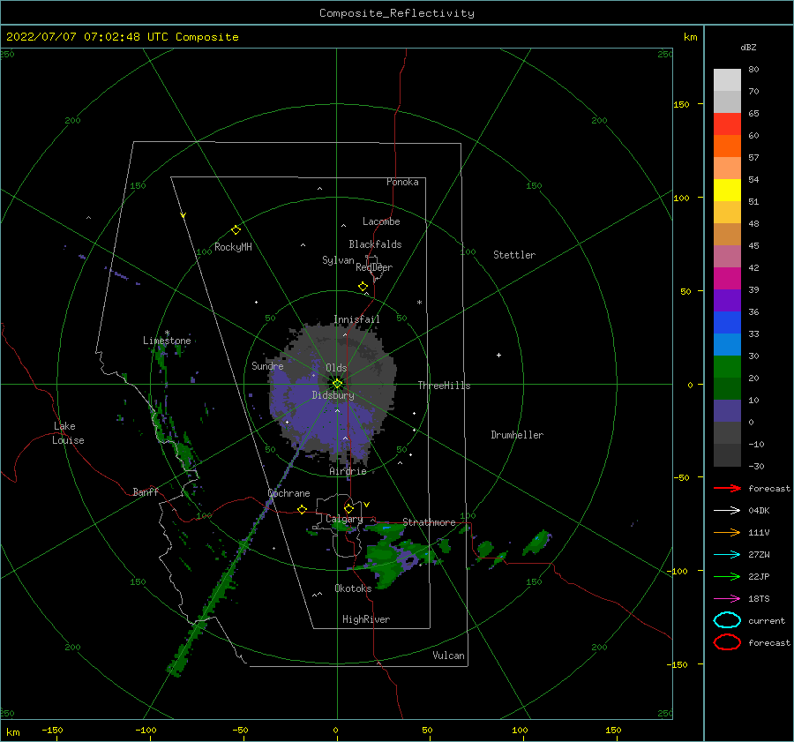Screen dimensions: 794x742
Task: Click the Innisfail label
Action: click(356, 319)
